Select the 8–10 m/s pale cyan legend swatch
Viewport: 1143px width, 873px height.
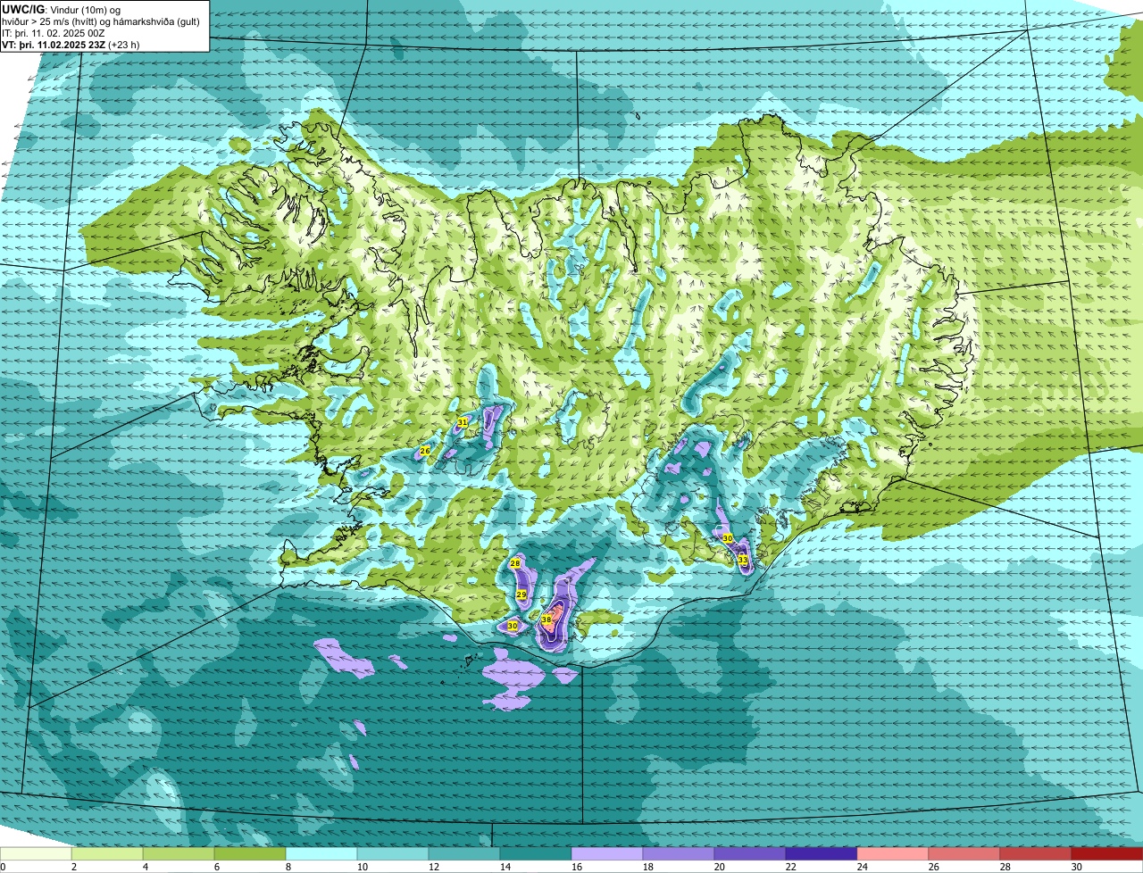[321, 853]
